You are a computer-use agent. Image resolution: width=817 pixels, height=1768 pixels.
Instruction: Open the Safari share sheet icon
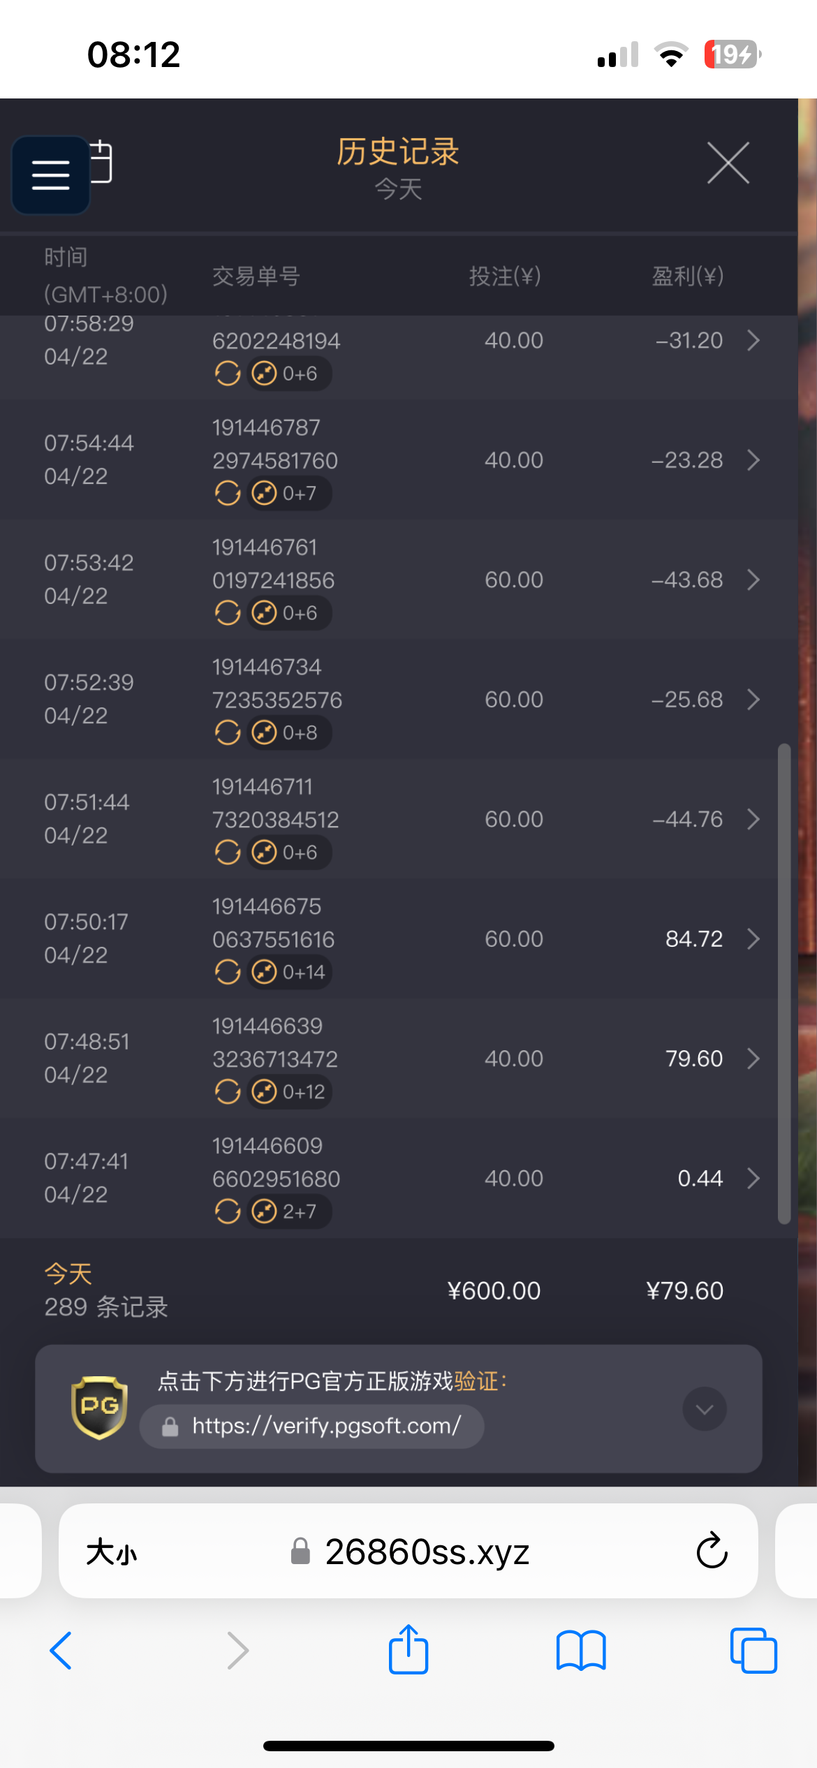408,1650
